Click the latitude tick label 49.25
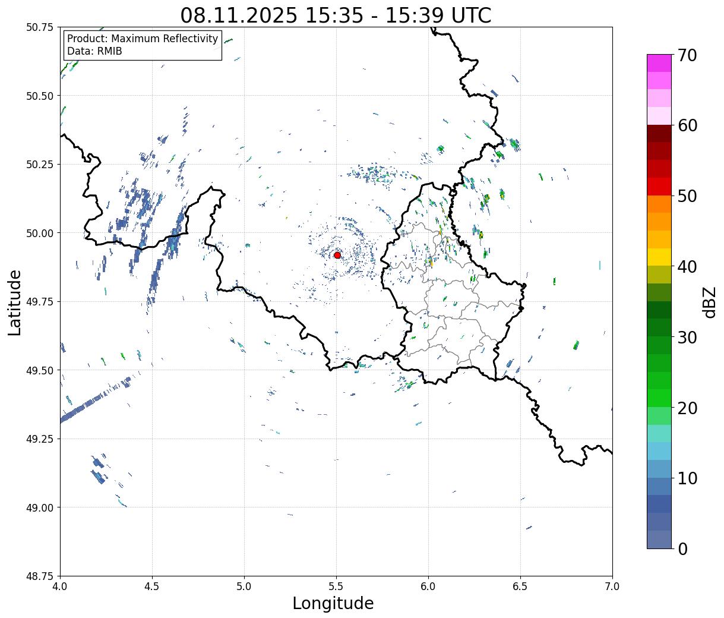 coord(40,439)
